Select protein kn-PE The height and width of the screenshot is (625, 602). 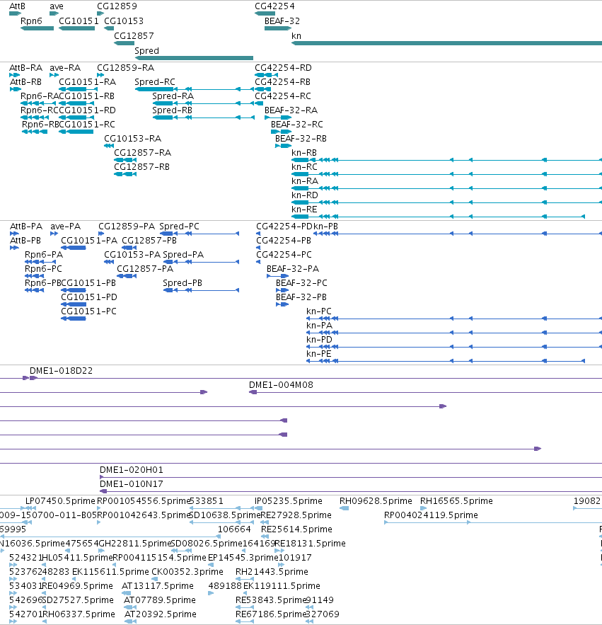[x=446, y=361]
